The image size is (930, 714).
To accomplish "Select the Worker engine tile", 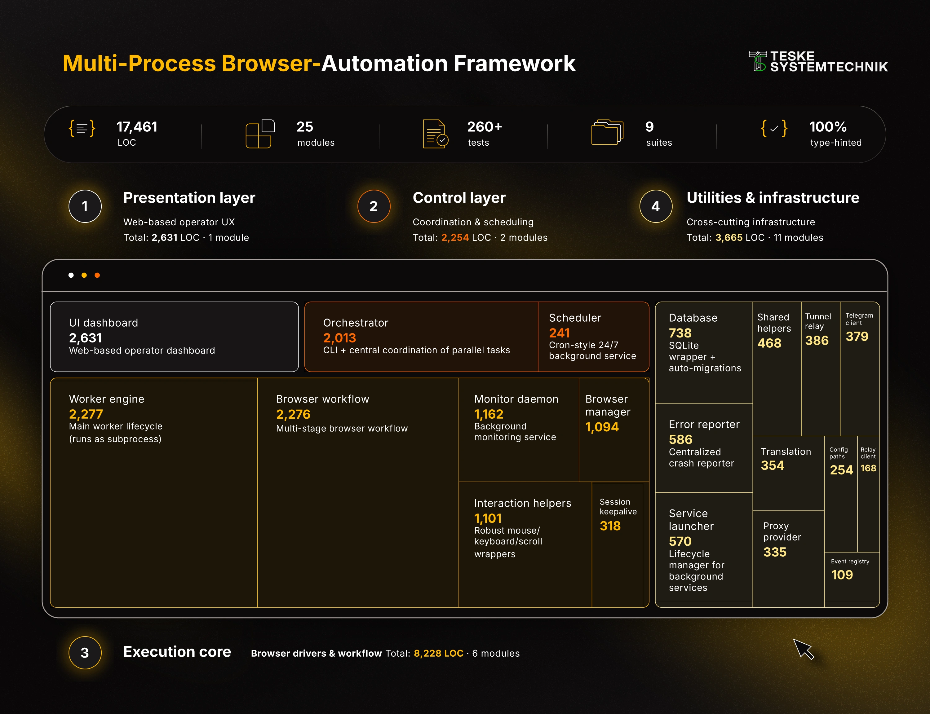I will (154, 492).
